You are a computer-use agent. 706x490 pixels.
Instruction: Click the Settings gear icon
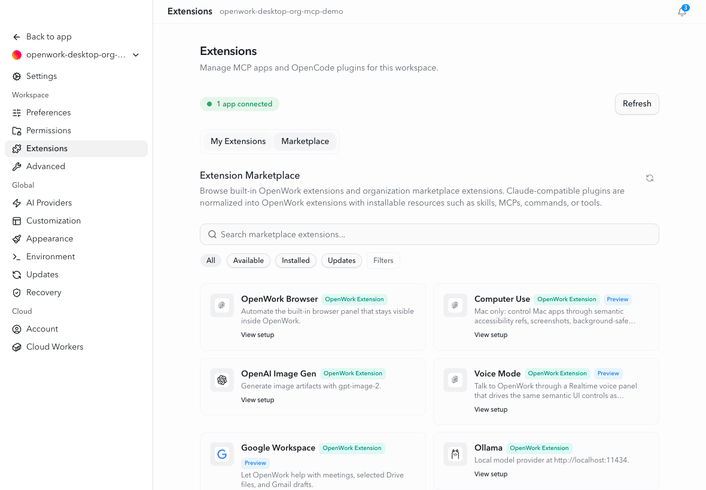pyautogui.click(x=17, y=76)
